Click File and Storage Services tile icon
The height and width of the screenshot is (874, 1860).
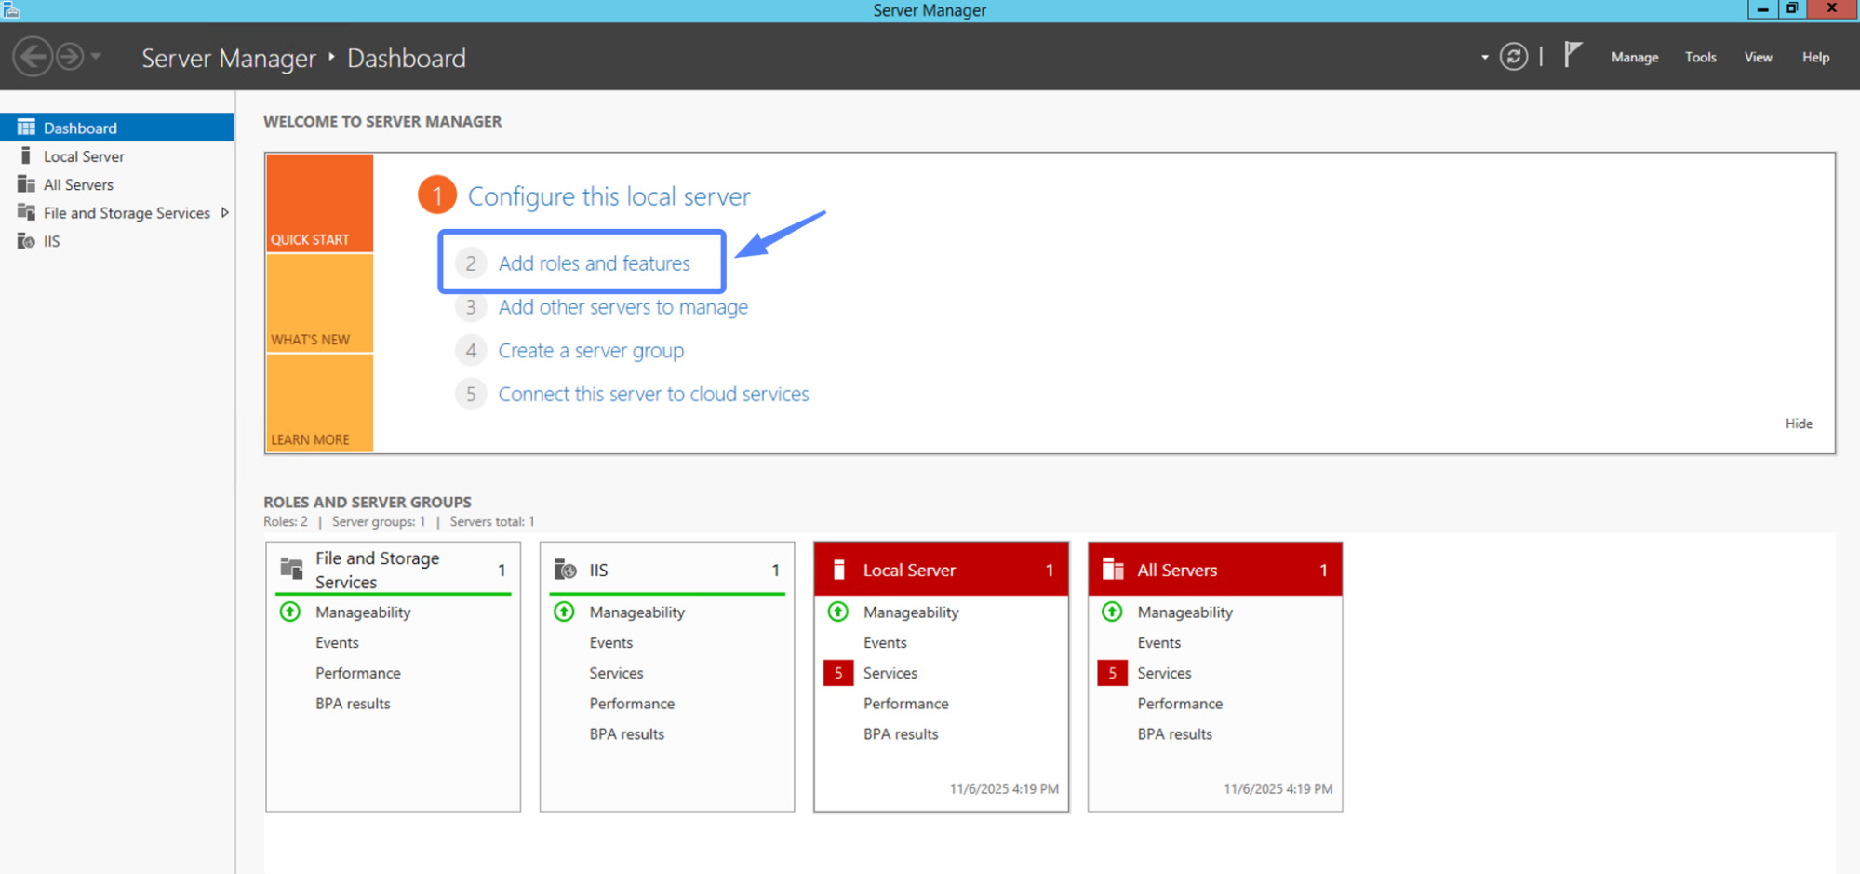[x=291, y=569]
